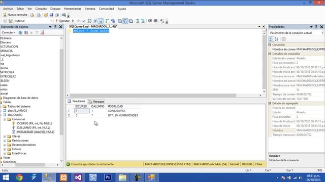The image size is (325, 182).
Task: Click the object explorer vertical scrollbar
Action: point(61,92)
